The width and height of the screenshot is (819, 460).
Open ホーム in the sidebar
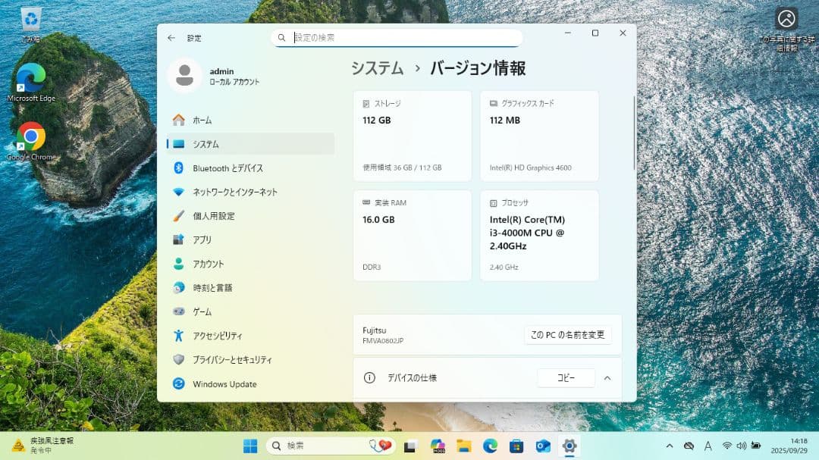(x=251, y=120)
